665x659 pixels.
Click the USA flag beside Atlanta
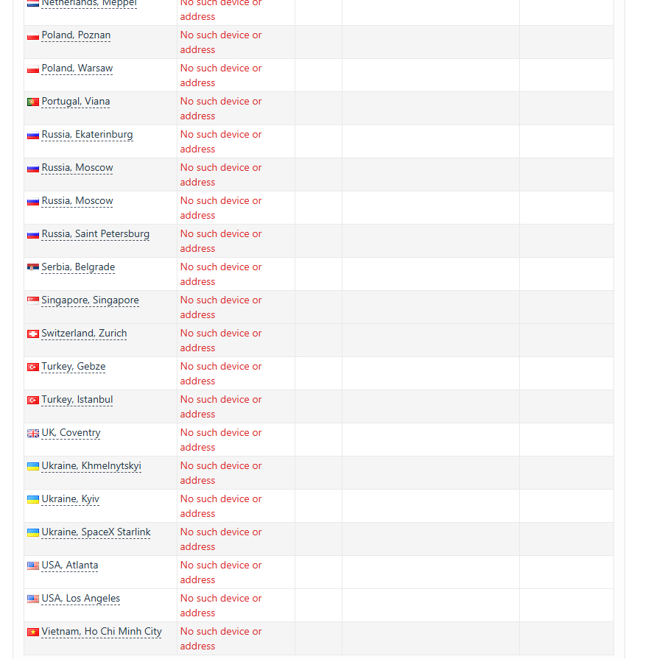click(33, 566)
